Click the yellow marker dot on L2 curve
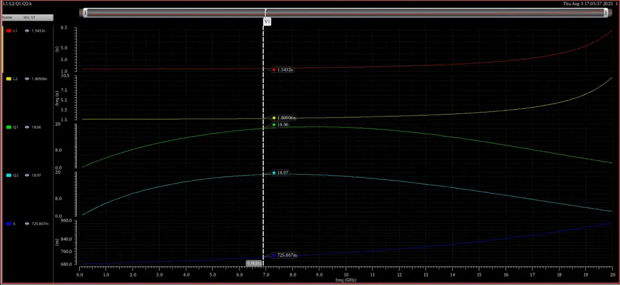The image size is (620, 285). coord(274,118)
